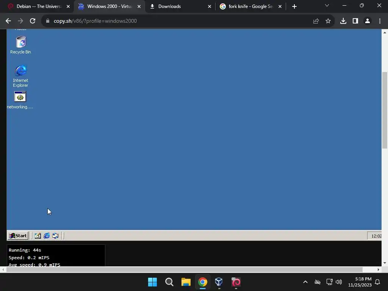Show hidden system tray icons
388x291 pixels.
point(305,282)
